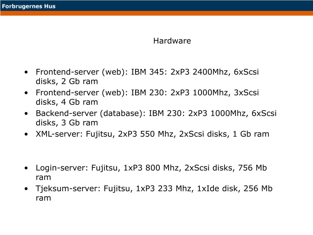Select the Frontend-server IBM 230 3xScsi line
The image size is (313, 235).
coord(147,92)
